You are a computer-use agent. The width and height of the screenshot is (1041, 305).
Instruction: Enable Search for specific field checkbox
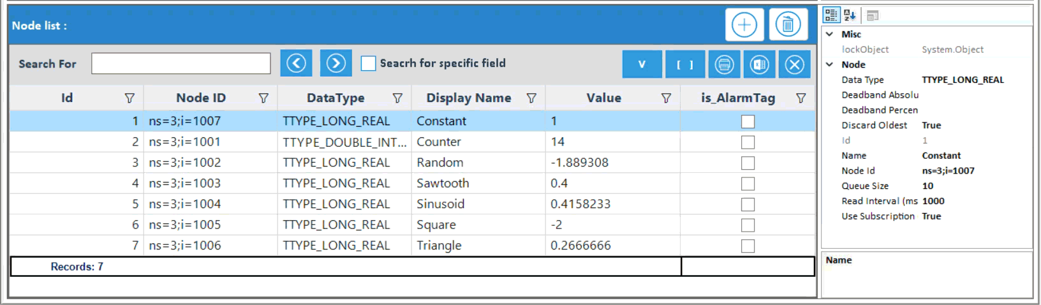pyautogui.click(x=368, y=63)
